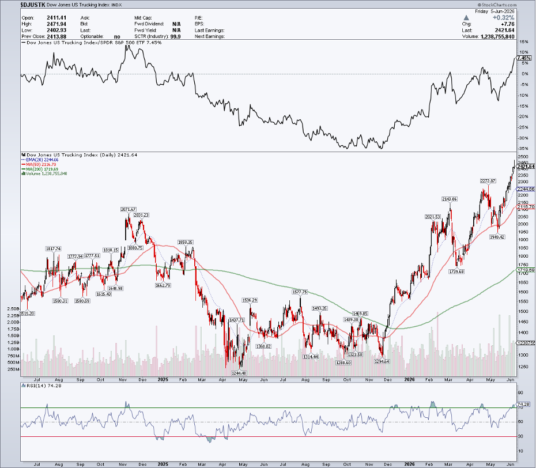Viewport: 536px width, 468px height.
Task: Click the blue 2244.66 EMA tag on price axis
Action: (x=526, y=189)
